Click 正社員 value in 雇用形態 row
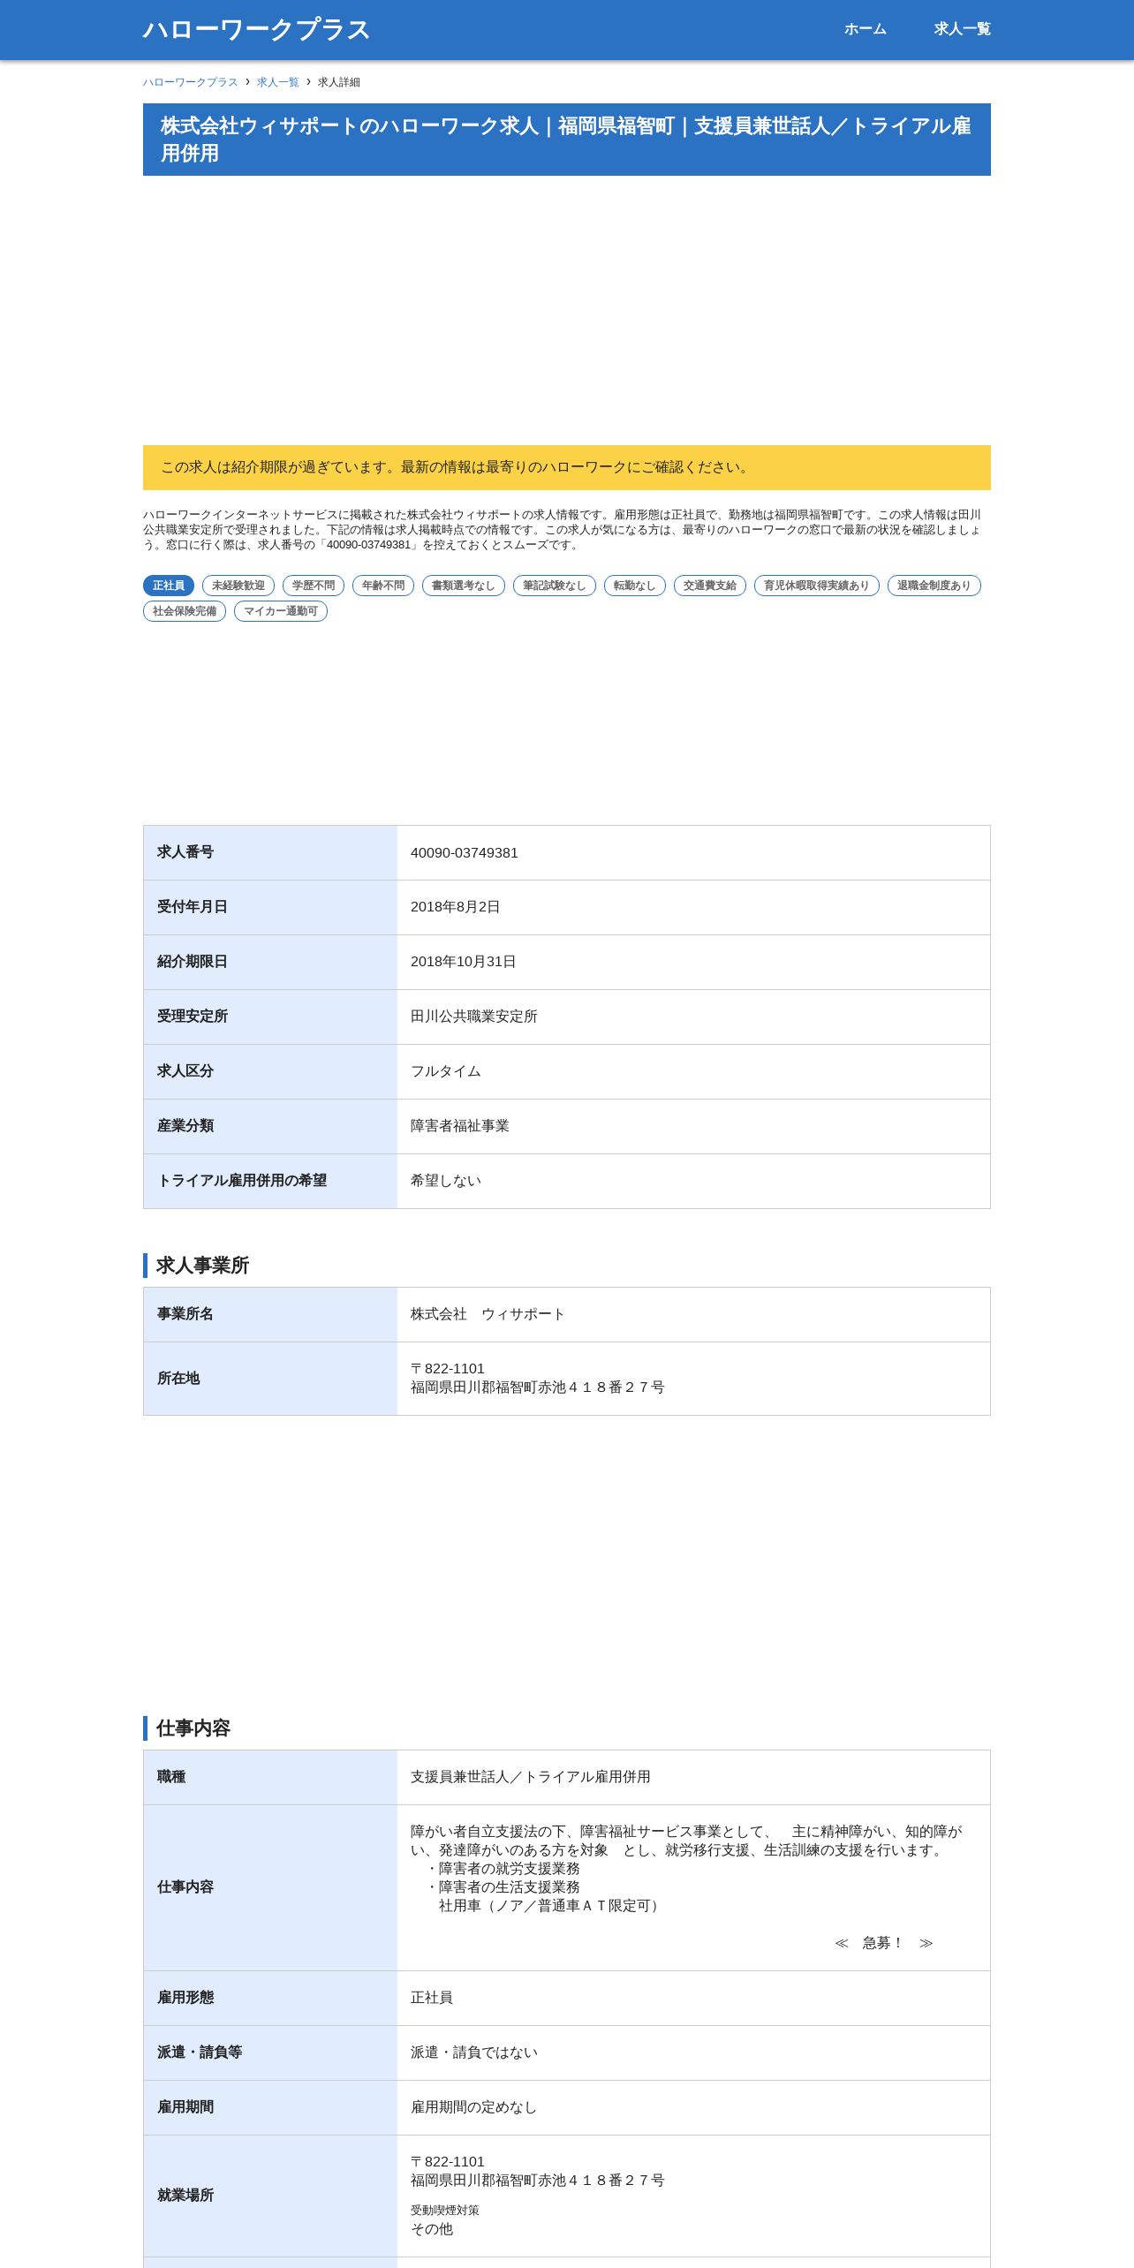Viewport: 1134px width, 2268px height. (x=432, y=1998)
